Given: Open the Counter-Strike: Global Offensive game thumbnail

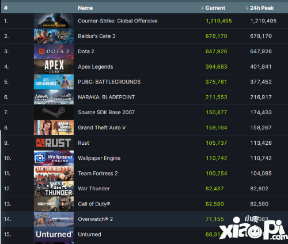Looking at the screenshot, I should 54,21.
